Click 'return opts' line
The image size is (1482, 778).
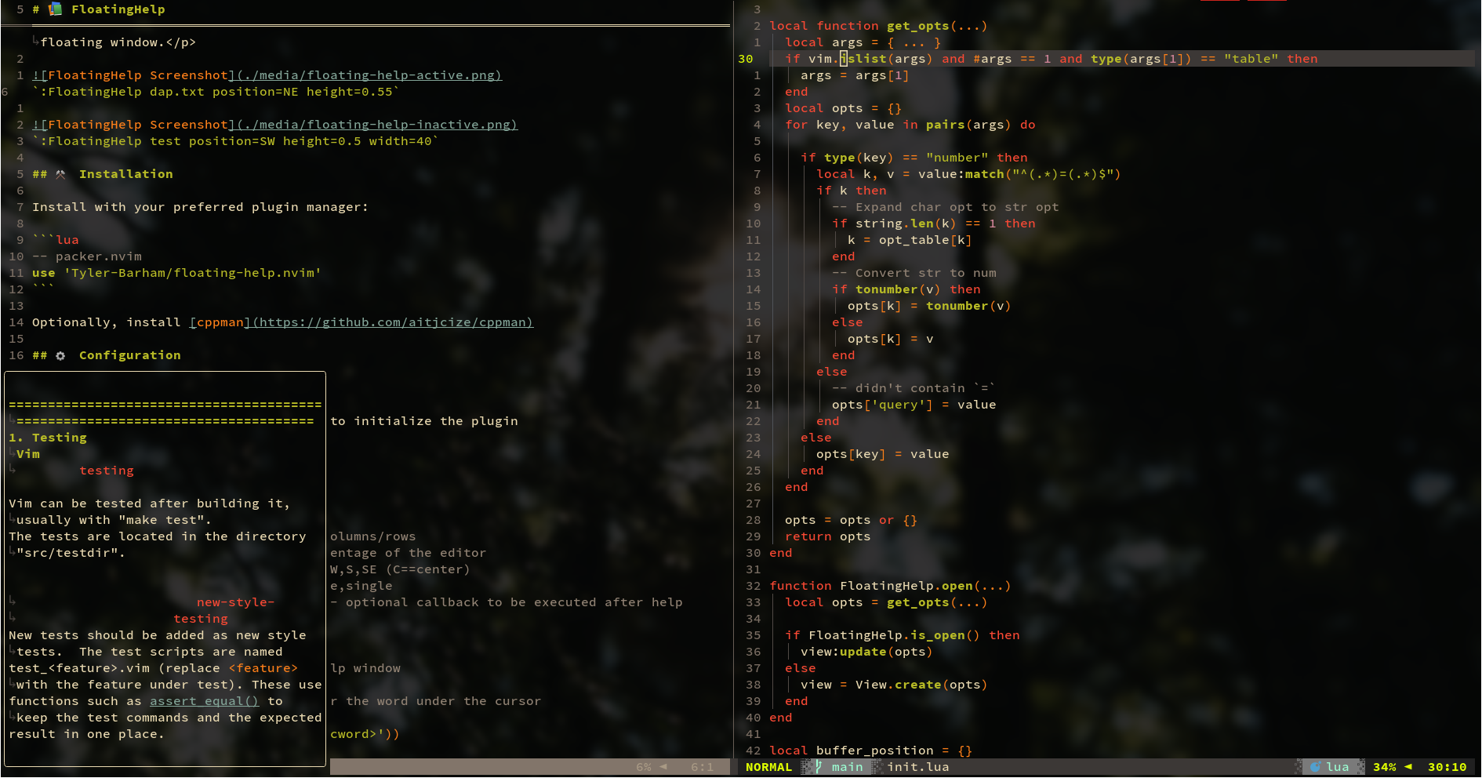(x=827, y=536)
